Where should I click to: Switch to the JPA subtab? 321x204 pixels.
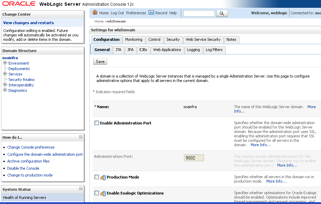pyautogui.click(x=131, y=50)
